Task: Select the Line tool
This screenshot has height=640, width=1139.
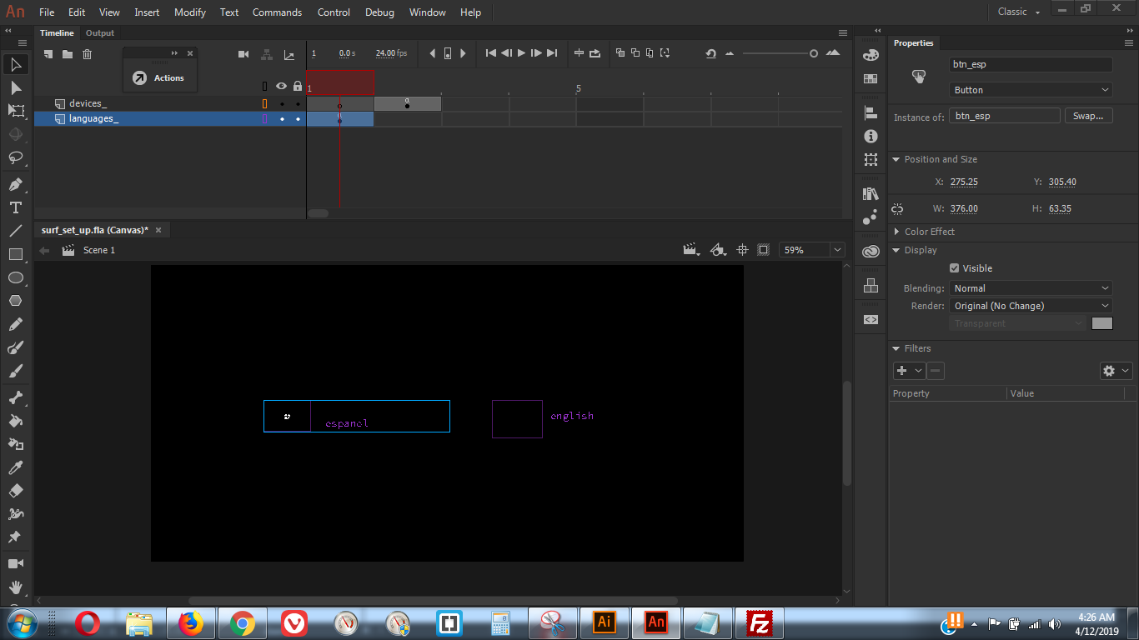Action: coord(15,231)
